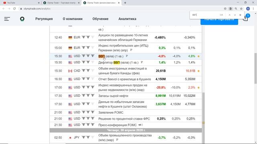Open the help question mark icon
The image size is (257, 144).
tap(245, 19)
